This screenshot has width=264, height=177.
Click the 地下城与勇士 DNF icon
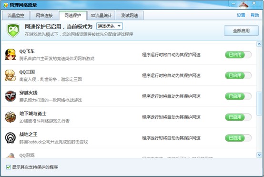pos(10,117)
